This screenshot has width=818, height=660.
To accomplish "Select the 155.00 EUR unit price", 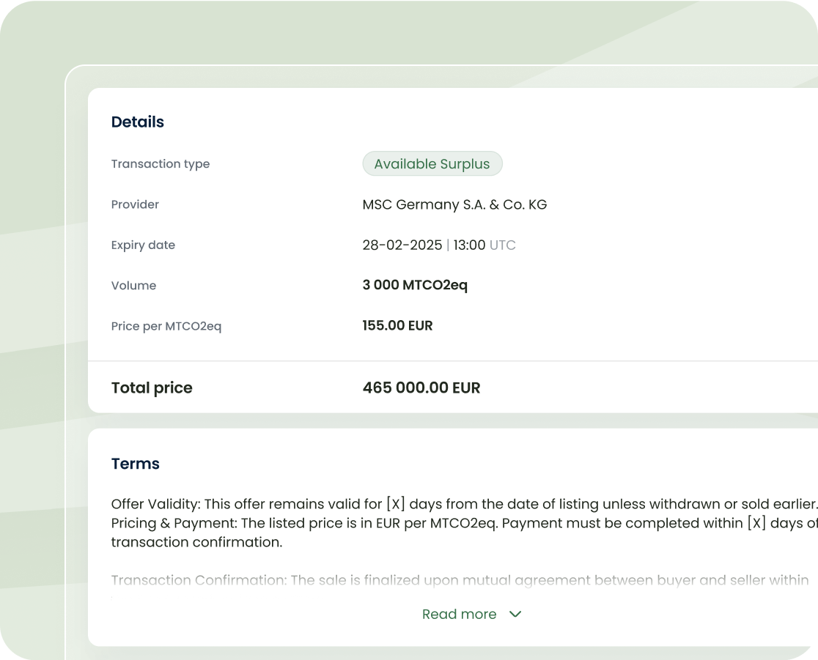I will (x=397, y=326).
